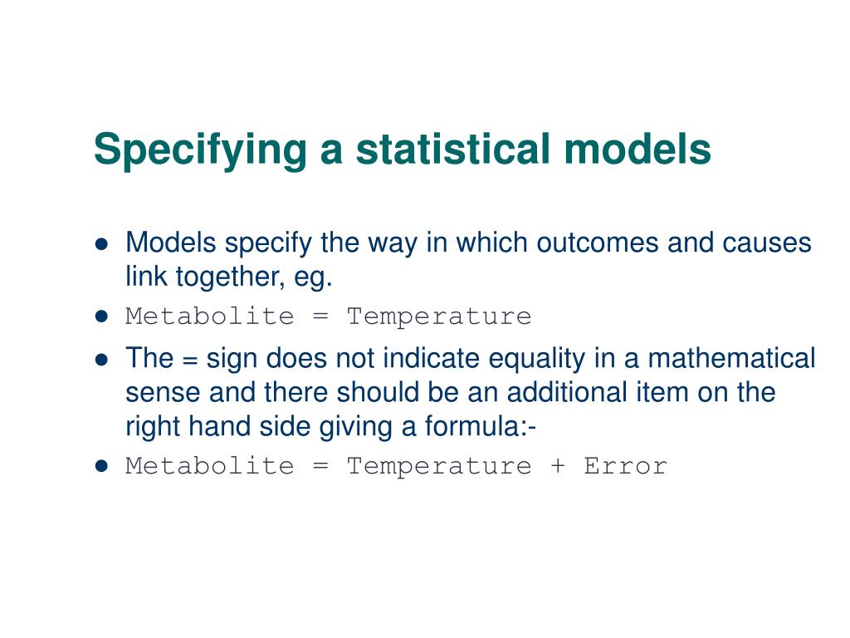The image size is (850, 638).
Task: Click 'link together, eg.' text line
Action: (x=229, y=277)
